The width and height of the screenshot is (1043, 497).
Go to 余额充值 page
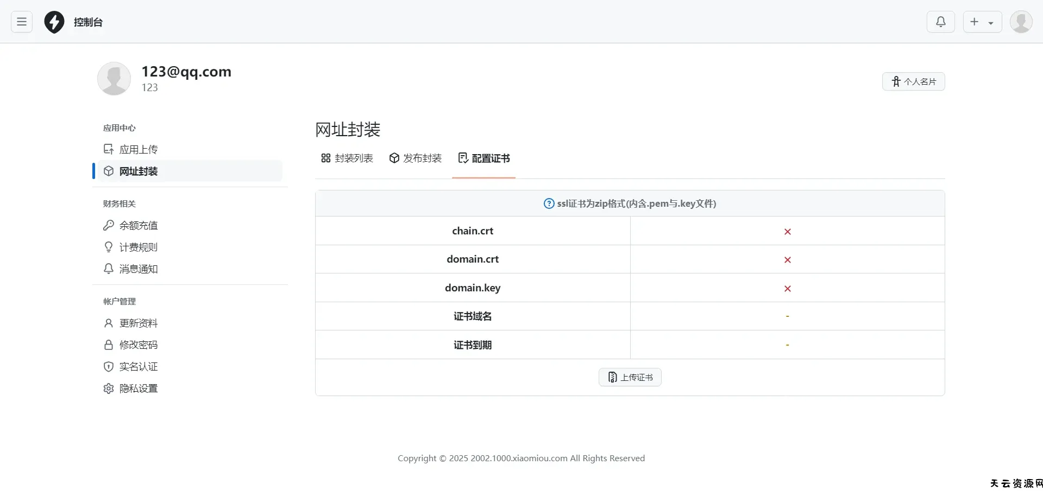point(138,225)
